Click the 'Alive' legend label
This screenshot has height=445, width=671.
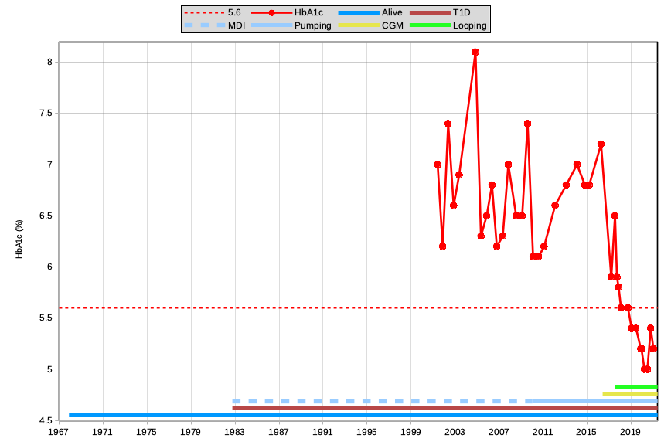[x=392, y=13]
